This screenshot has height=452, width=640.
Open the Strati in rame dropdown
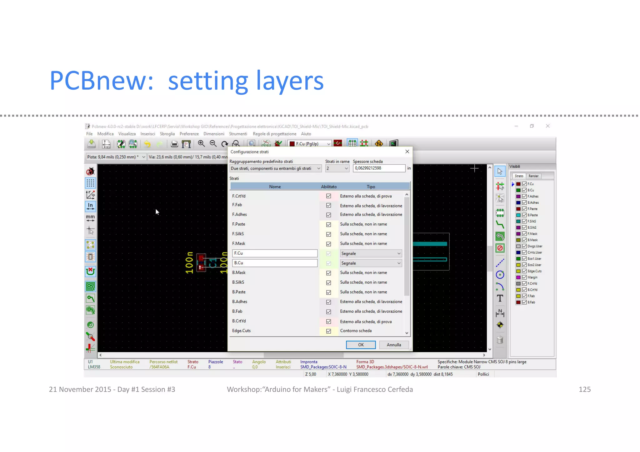coord(337,168)
